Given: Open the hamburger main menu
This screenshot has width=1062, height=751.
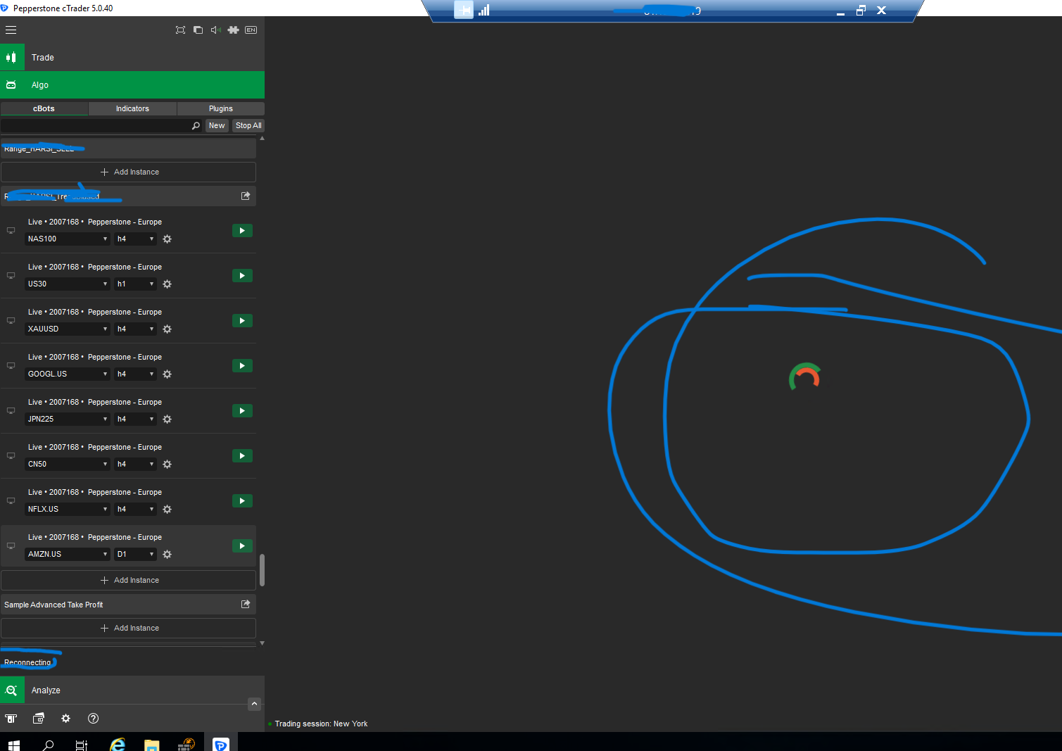Looking at the screenshot, I should [11, 30].
